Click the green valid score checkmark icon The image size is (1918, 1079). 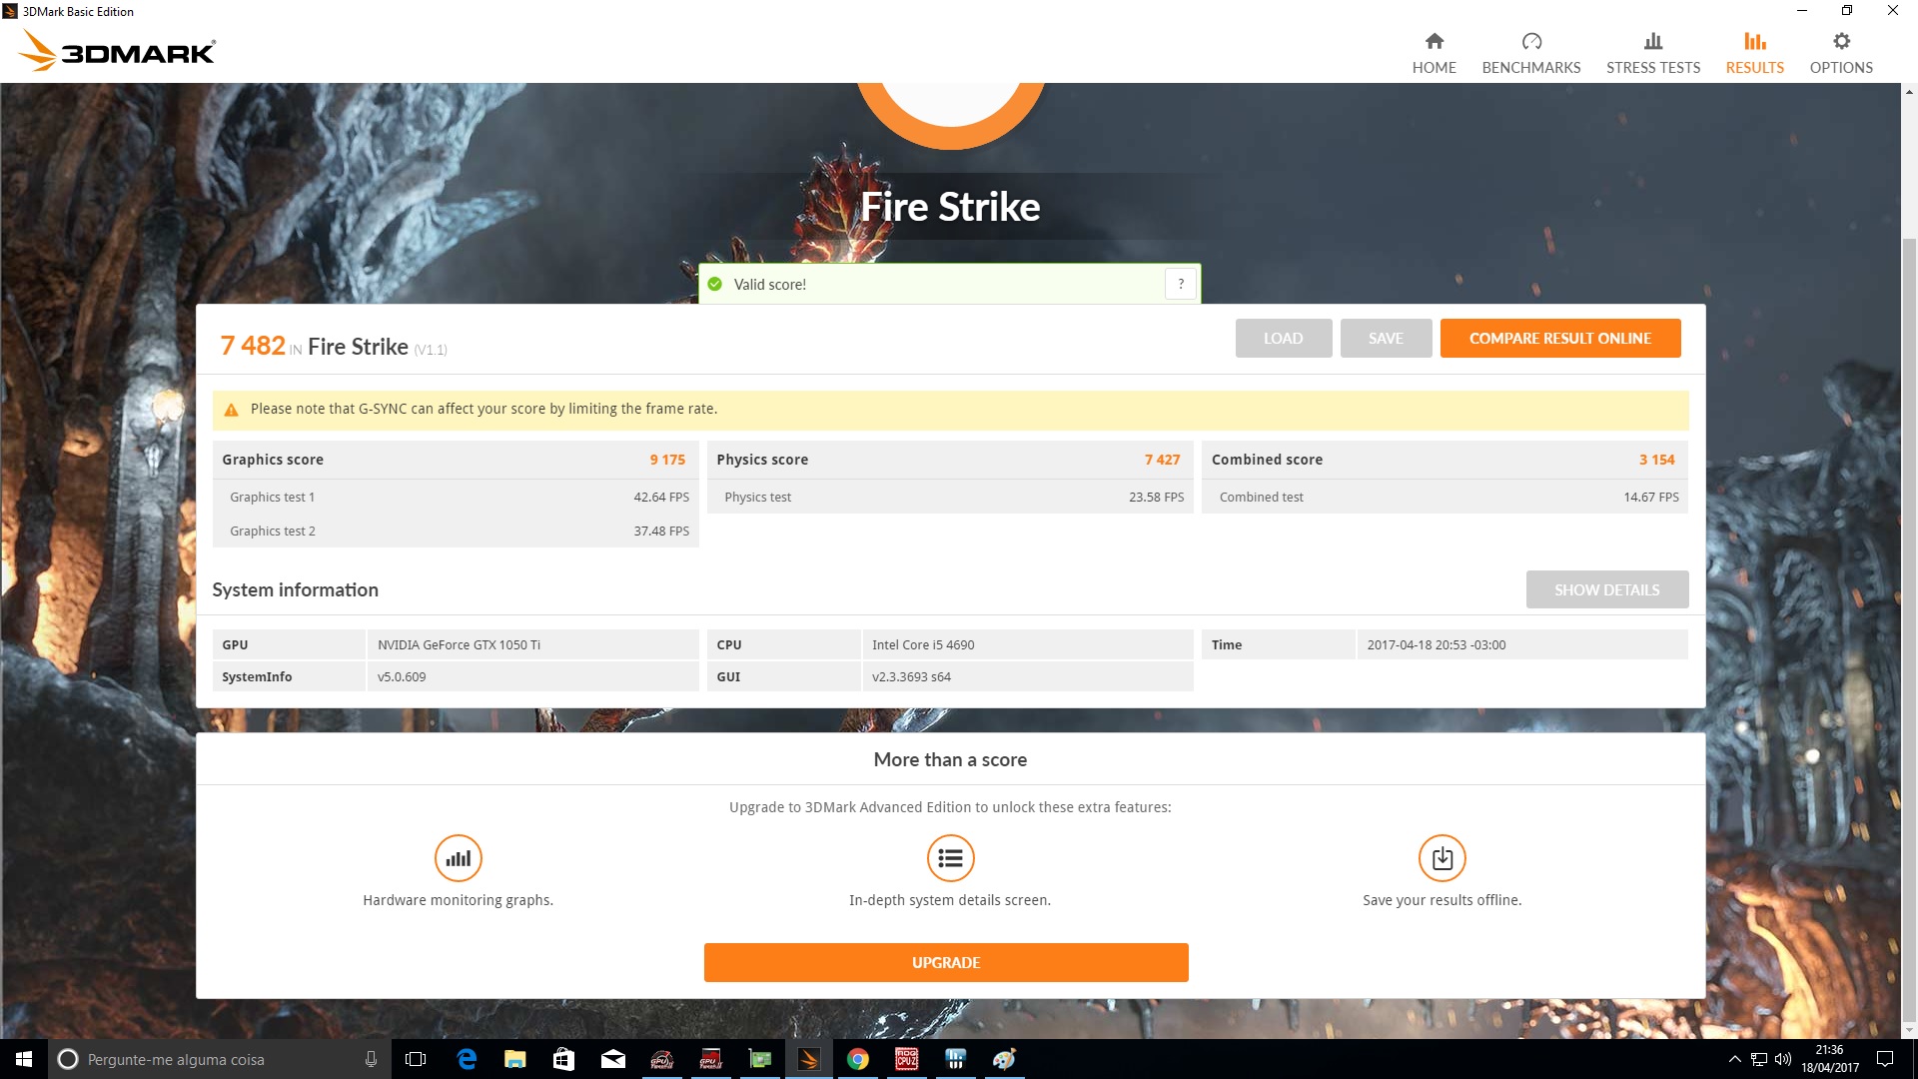tap(715, 285)
